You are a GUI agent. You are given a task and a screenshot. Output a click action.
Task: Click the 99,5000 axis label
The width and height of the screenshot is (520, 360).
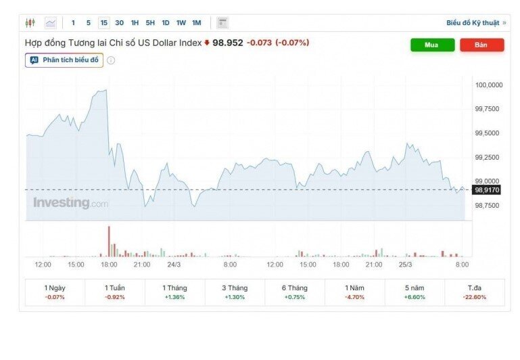click(487, 133)
